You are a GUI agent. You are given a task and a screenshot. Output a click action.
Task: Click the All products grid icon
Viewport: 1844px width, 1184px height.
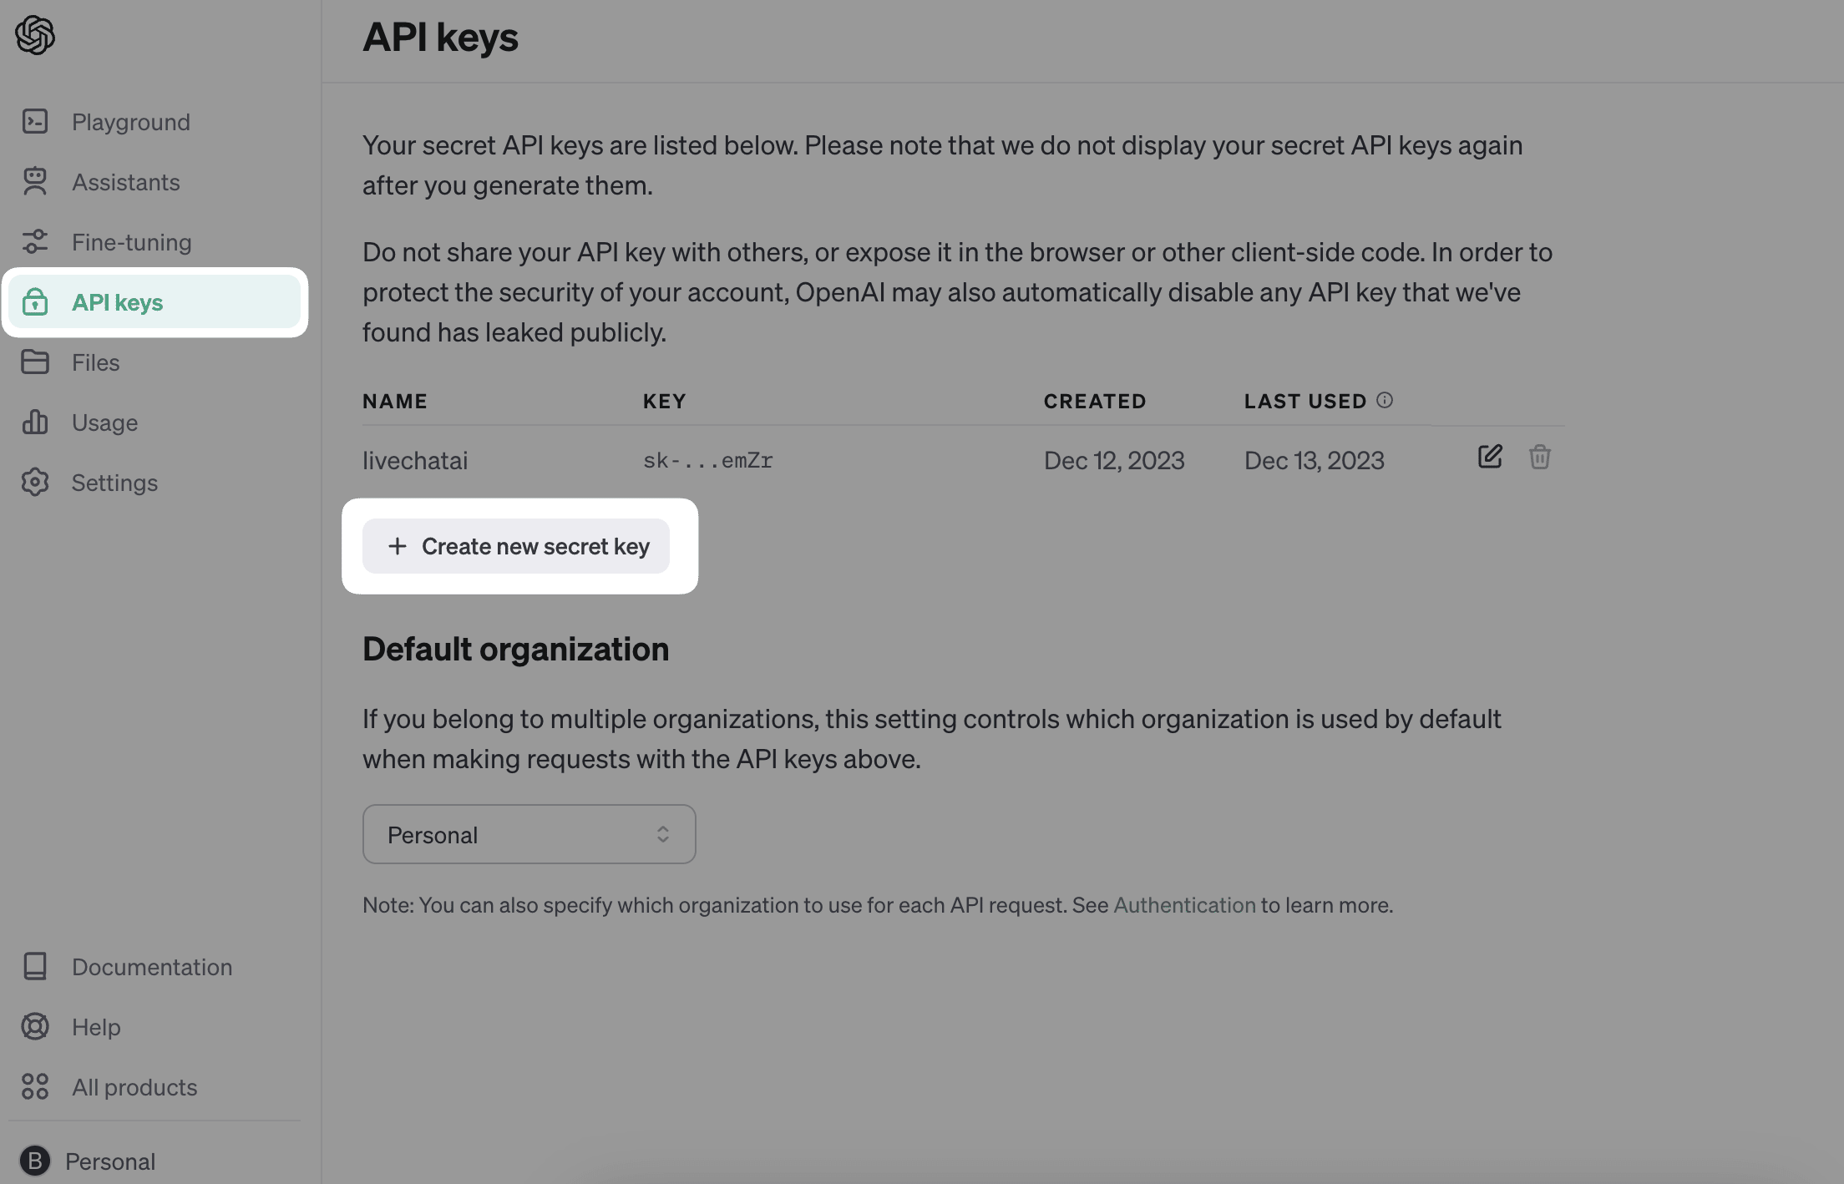[35, 1087]
